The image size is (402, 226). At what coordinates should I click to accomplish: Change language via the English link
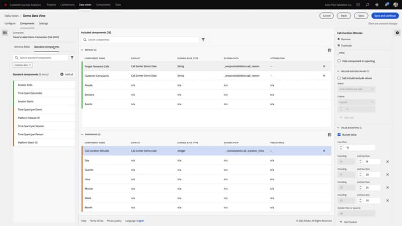[140, 221]
